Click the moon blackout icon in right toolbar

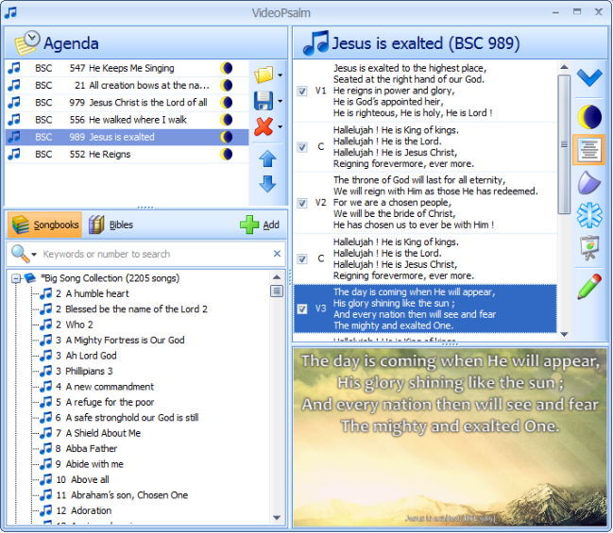(589, 117)
